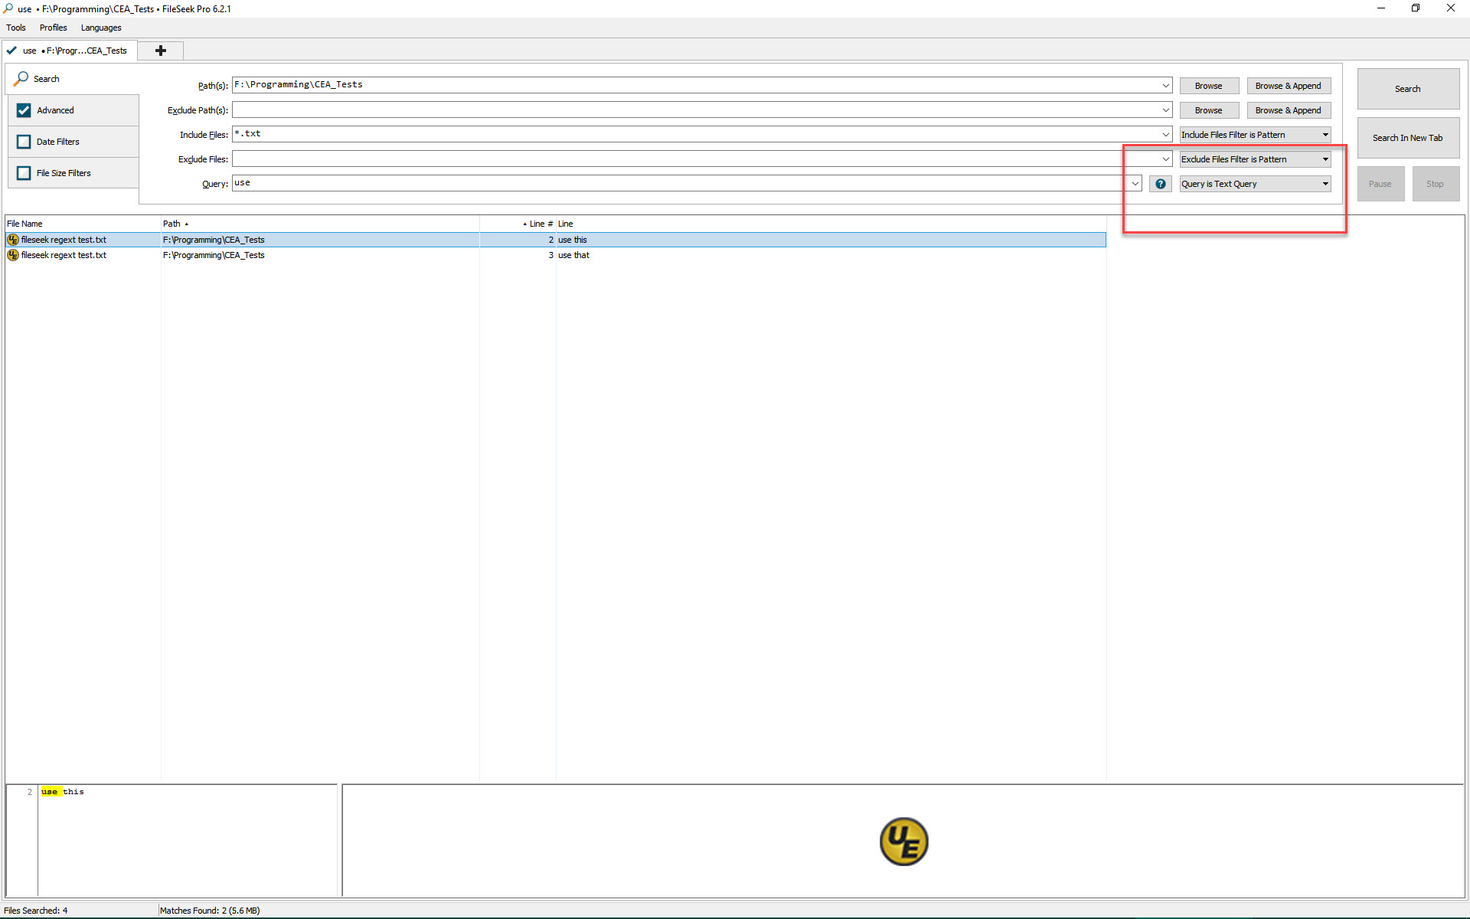The image size is (1470, 919).
Task: Click the large UltraEdit logo in preview
Action: tap(903, 841)
